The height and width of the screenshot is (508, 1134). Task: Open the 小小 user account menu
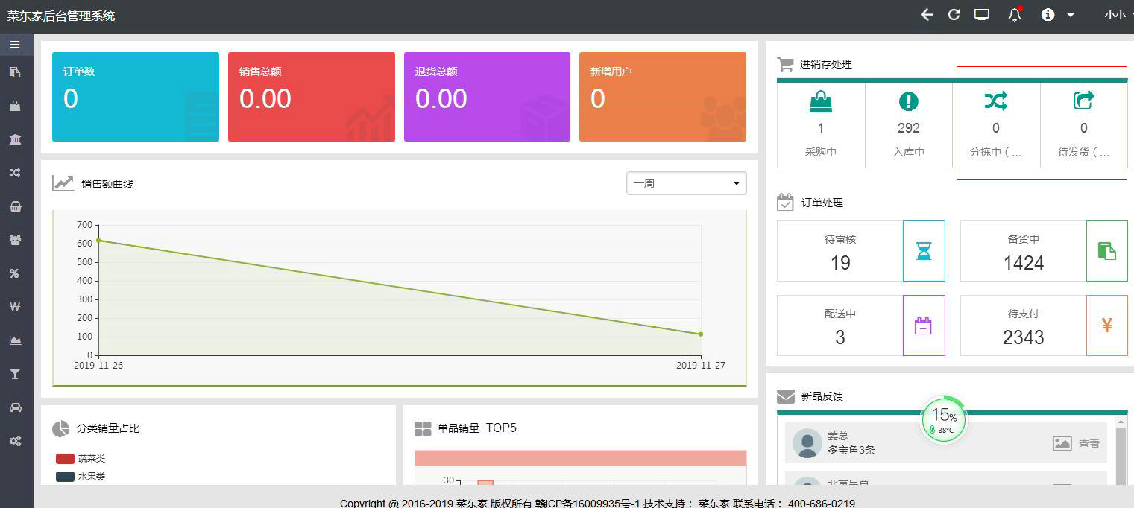click(x=1117, y=15)
